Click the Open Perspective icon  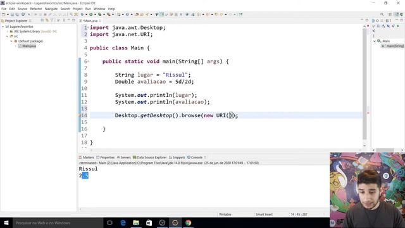click(x=390, y=15)
